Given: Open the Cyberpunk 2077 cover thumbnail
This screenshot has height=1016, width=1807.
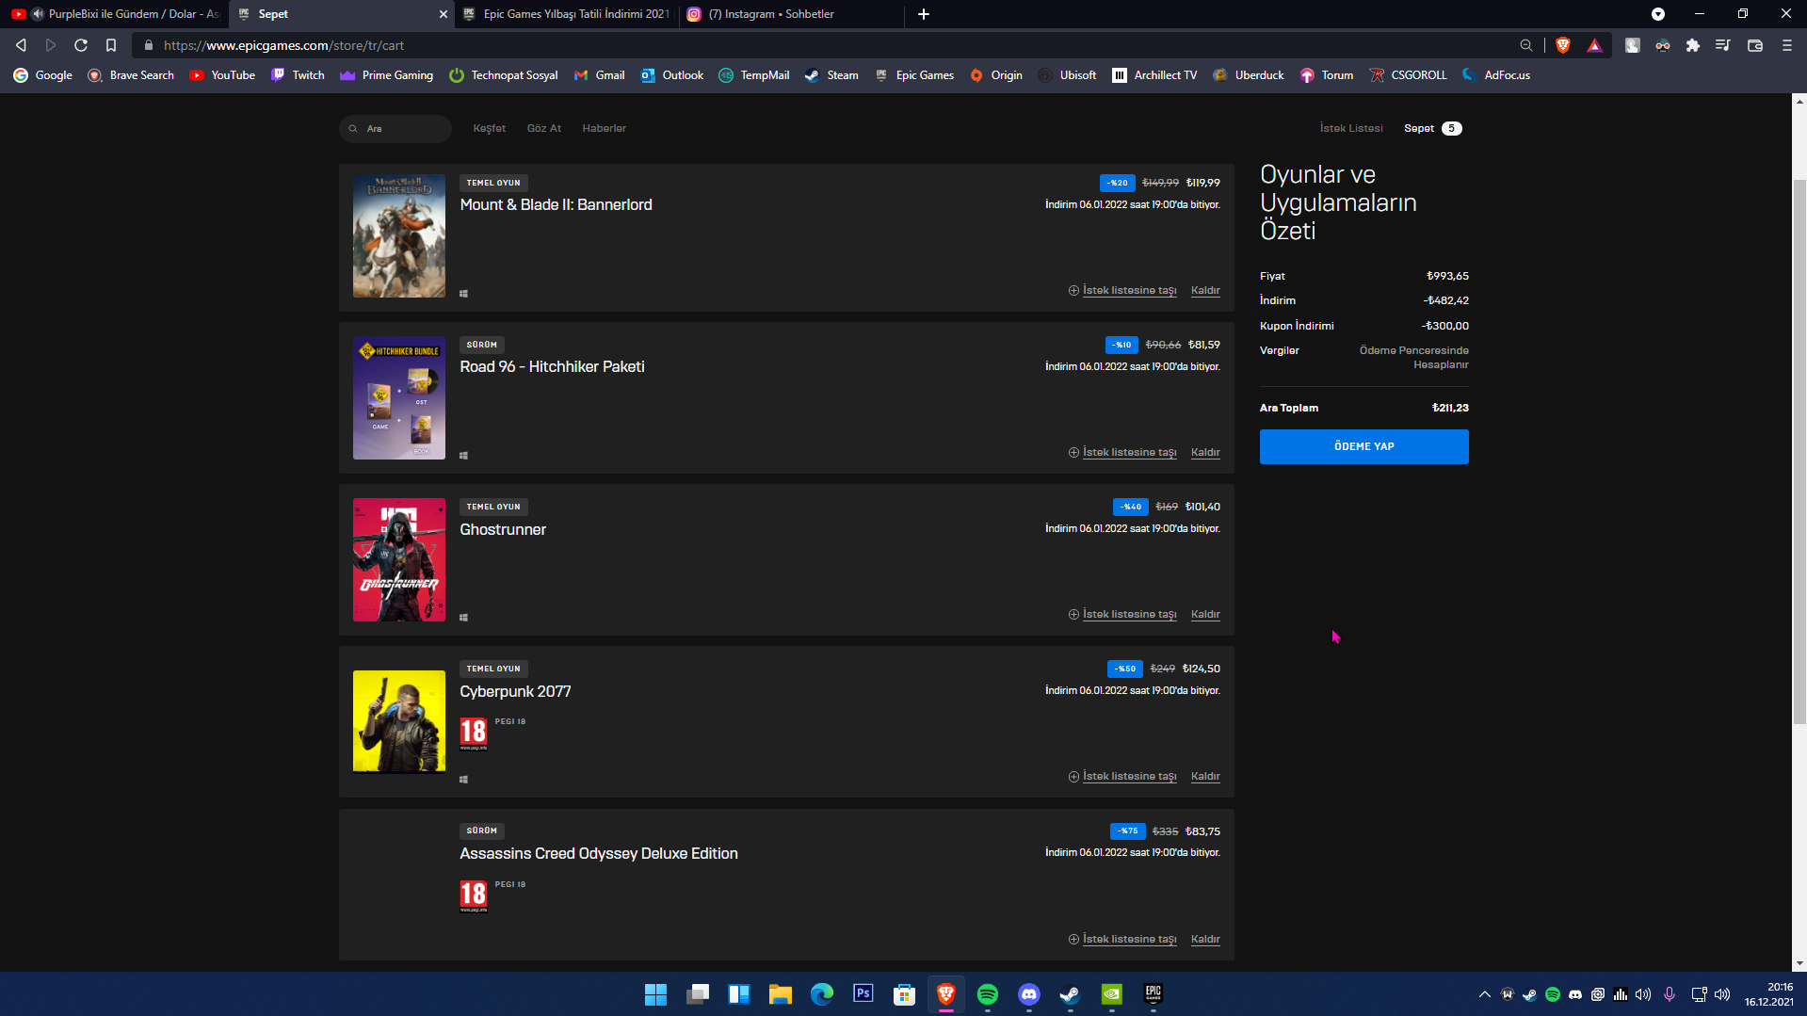Looking at the screenshot, I should tap(399, 721).
